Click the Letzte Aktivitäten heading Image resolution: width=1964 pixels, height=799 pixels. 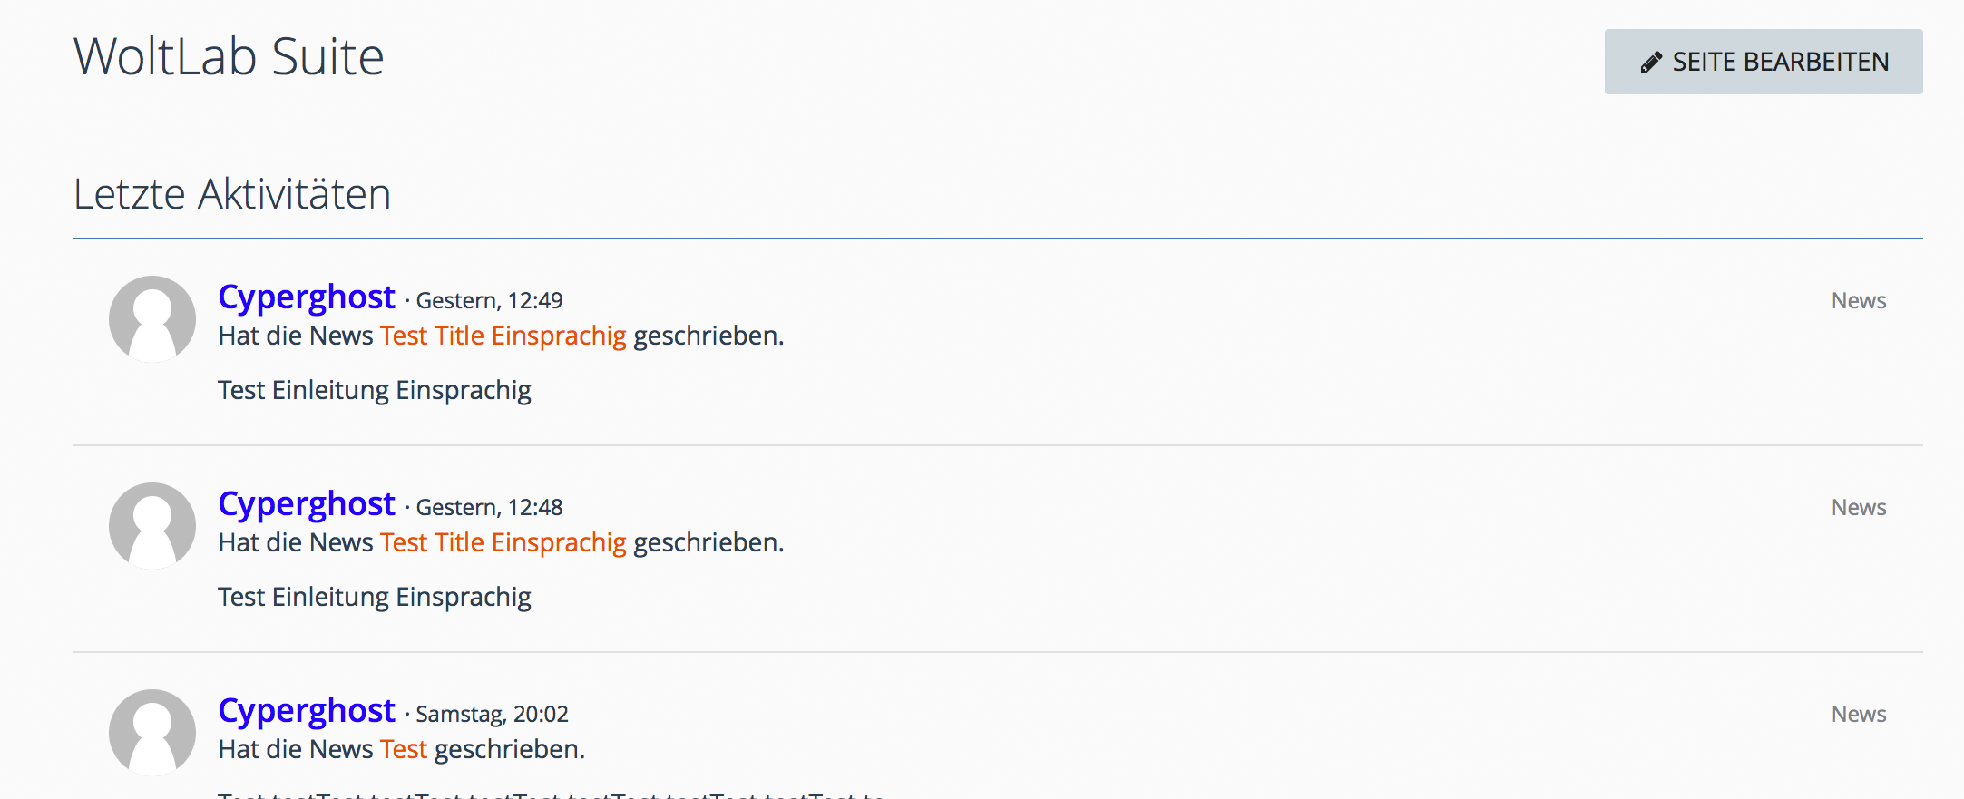pos(232,194)
